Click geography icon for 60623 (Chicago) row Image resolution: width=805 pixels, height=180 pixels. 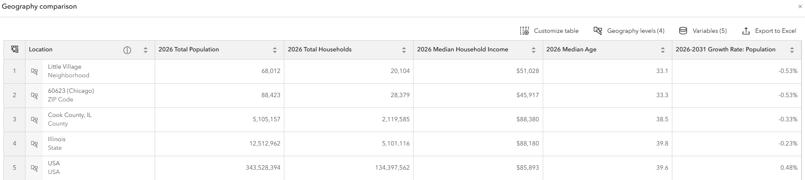[35, 95]
